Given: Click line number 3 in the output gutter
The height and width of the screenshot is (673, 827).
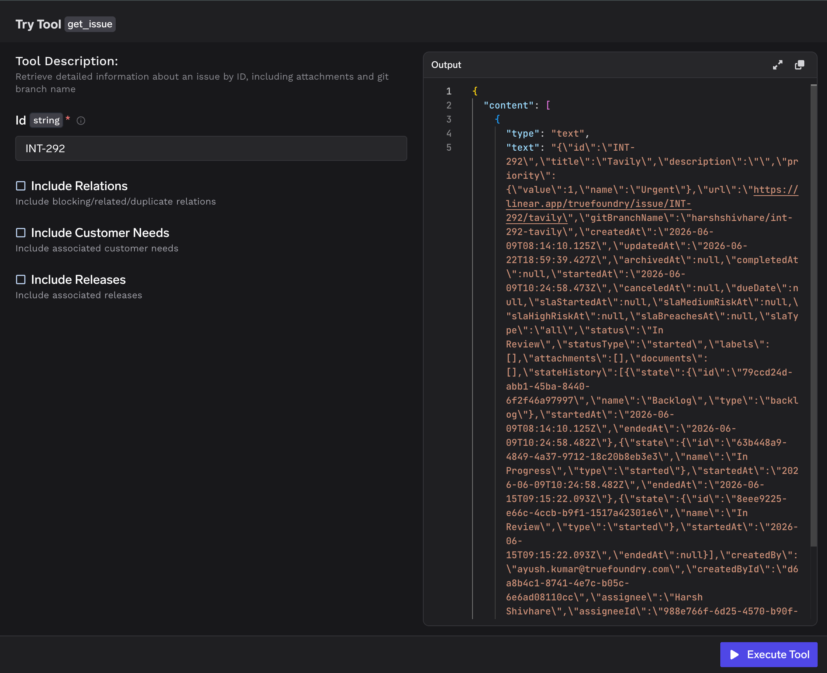Looking at the screenshot, I should (x=449, y=119).
